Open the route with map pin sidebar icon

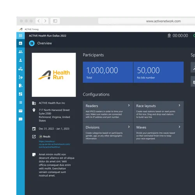pyautogui.click(x=21, y=77)
